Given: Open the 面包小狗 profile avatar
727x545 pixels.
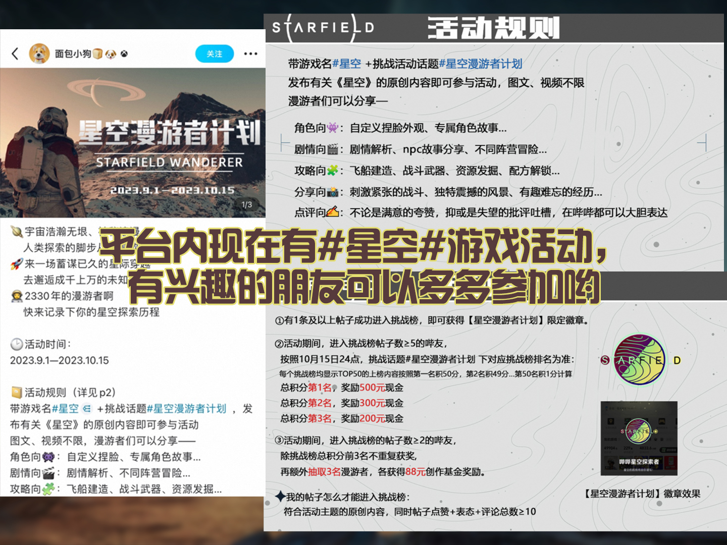Looking at the screenshot, I should pyautogui.click(x=39, y=53).
